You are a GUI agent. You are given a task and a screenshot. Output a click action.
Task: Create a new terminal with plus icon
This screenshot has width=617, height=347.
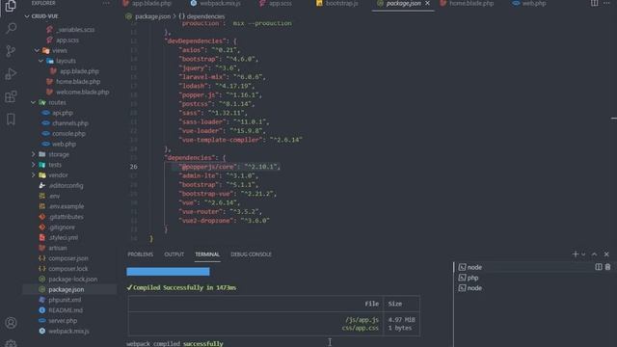click(x=575, y=254)
